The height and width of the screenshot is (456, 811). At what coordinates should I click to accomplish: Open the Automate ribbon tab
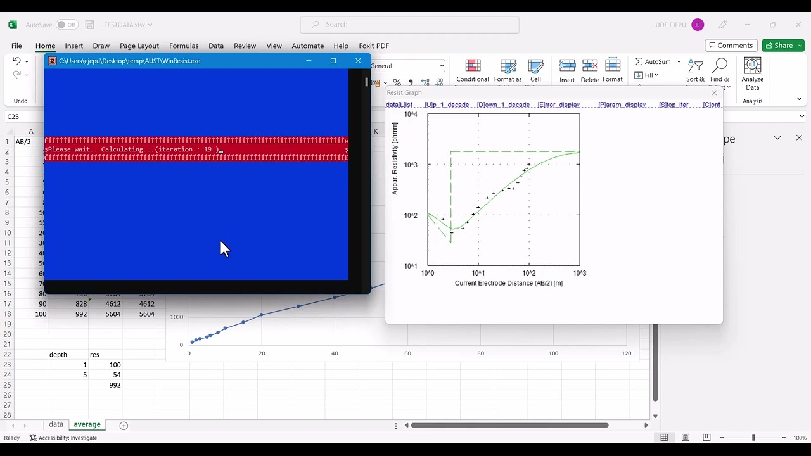tap(307, 46)
